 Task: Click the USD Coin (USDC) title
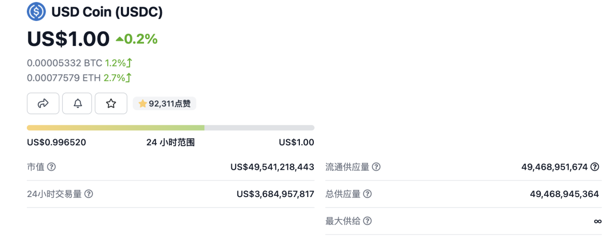(x=107, y=12)
